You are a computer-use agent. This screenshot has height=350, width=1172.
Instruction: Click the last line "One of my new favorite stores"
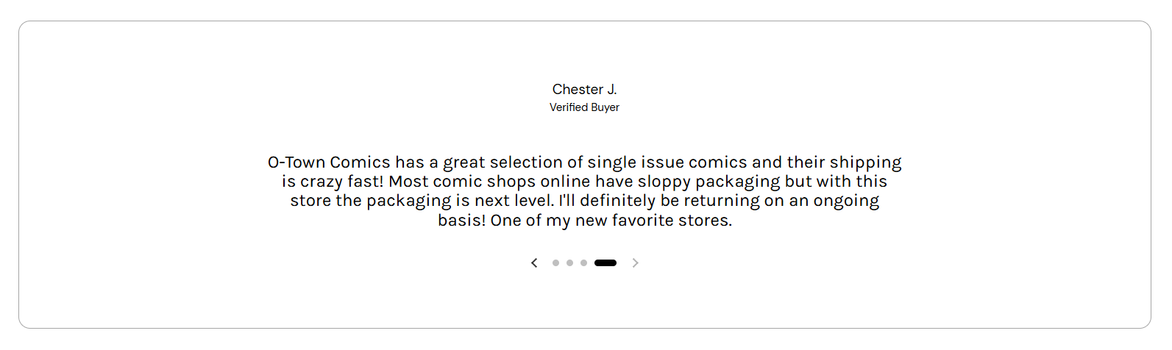[611, 221]
